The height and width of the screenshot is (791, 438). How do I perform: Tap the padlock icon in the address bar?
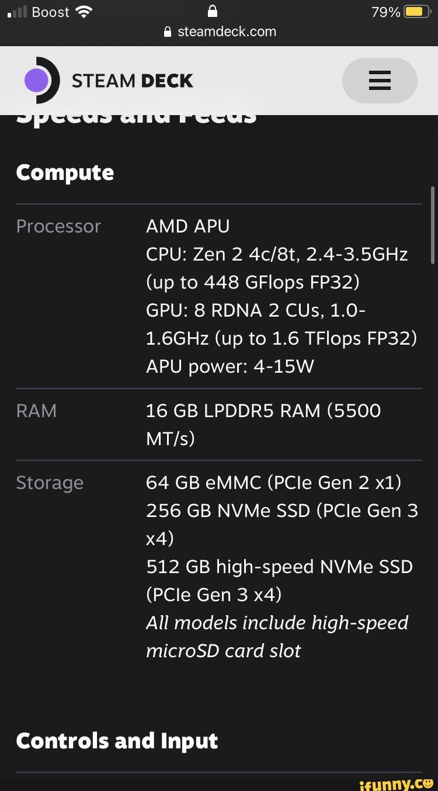coord(169,32)
